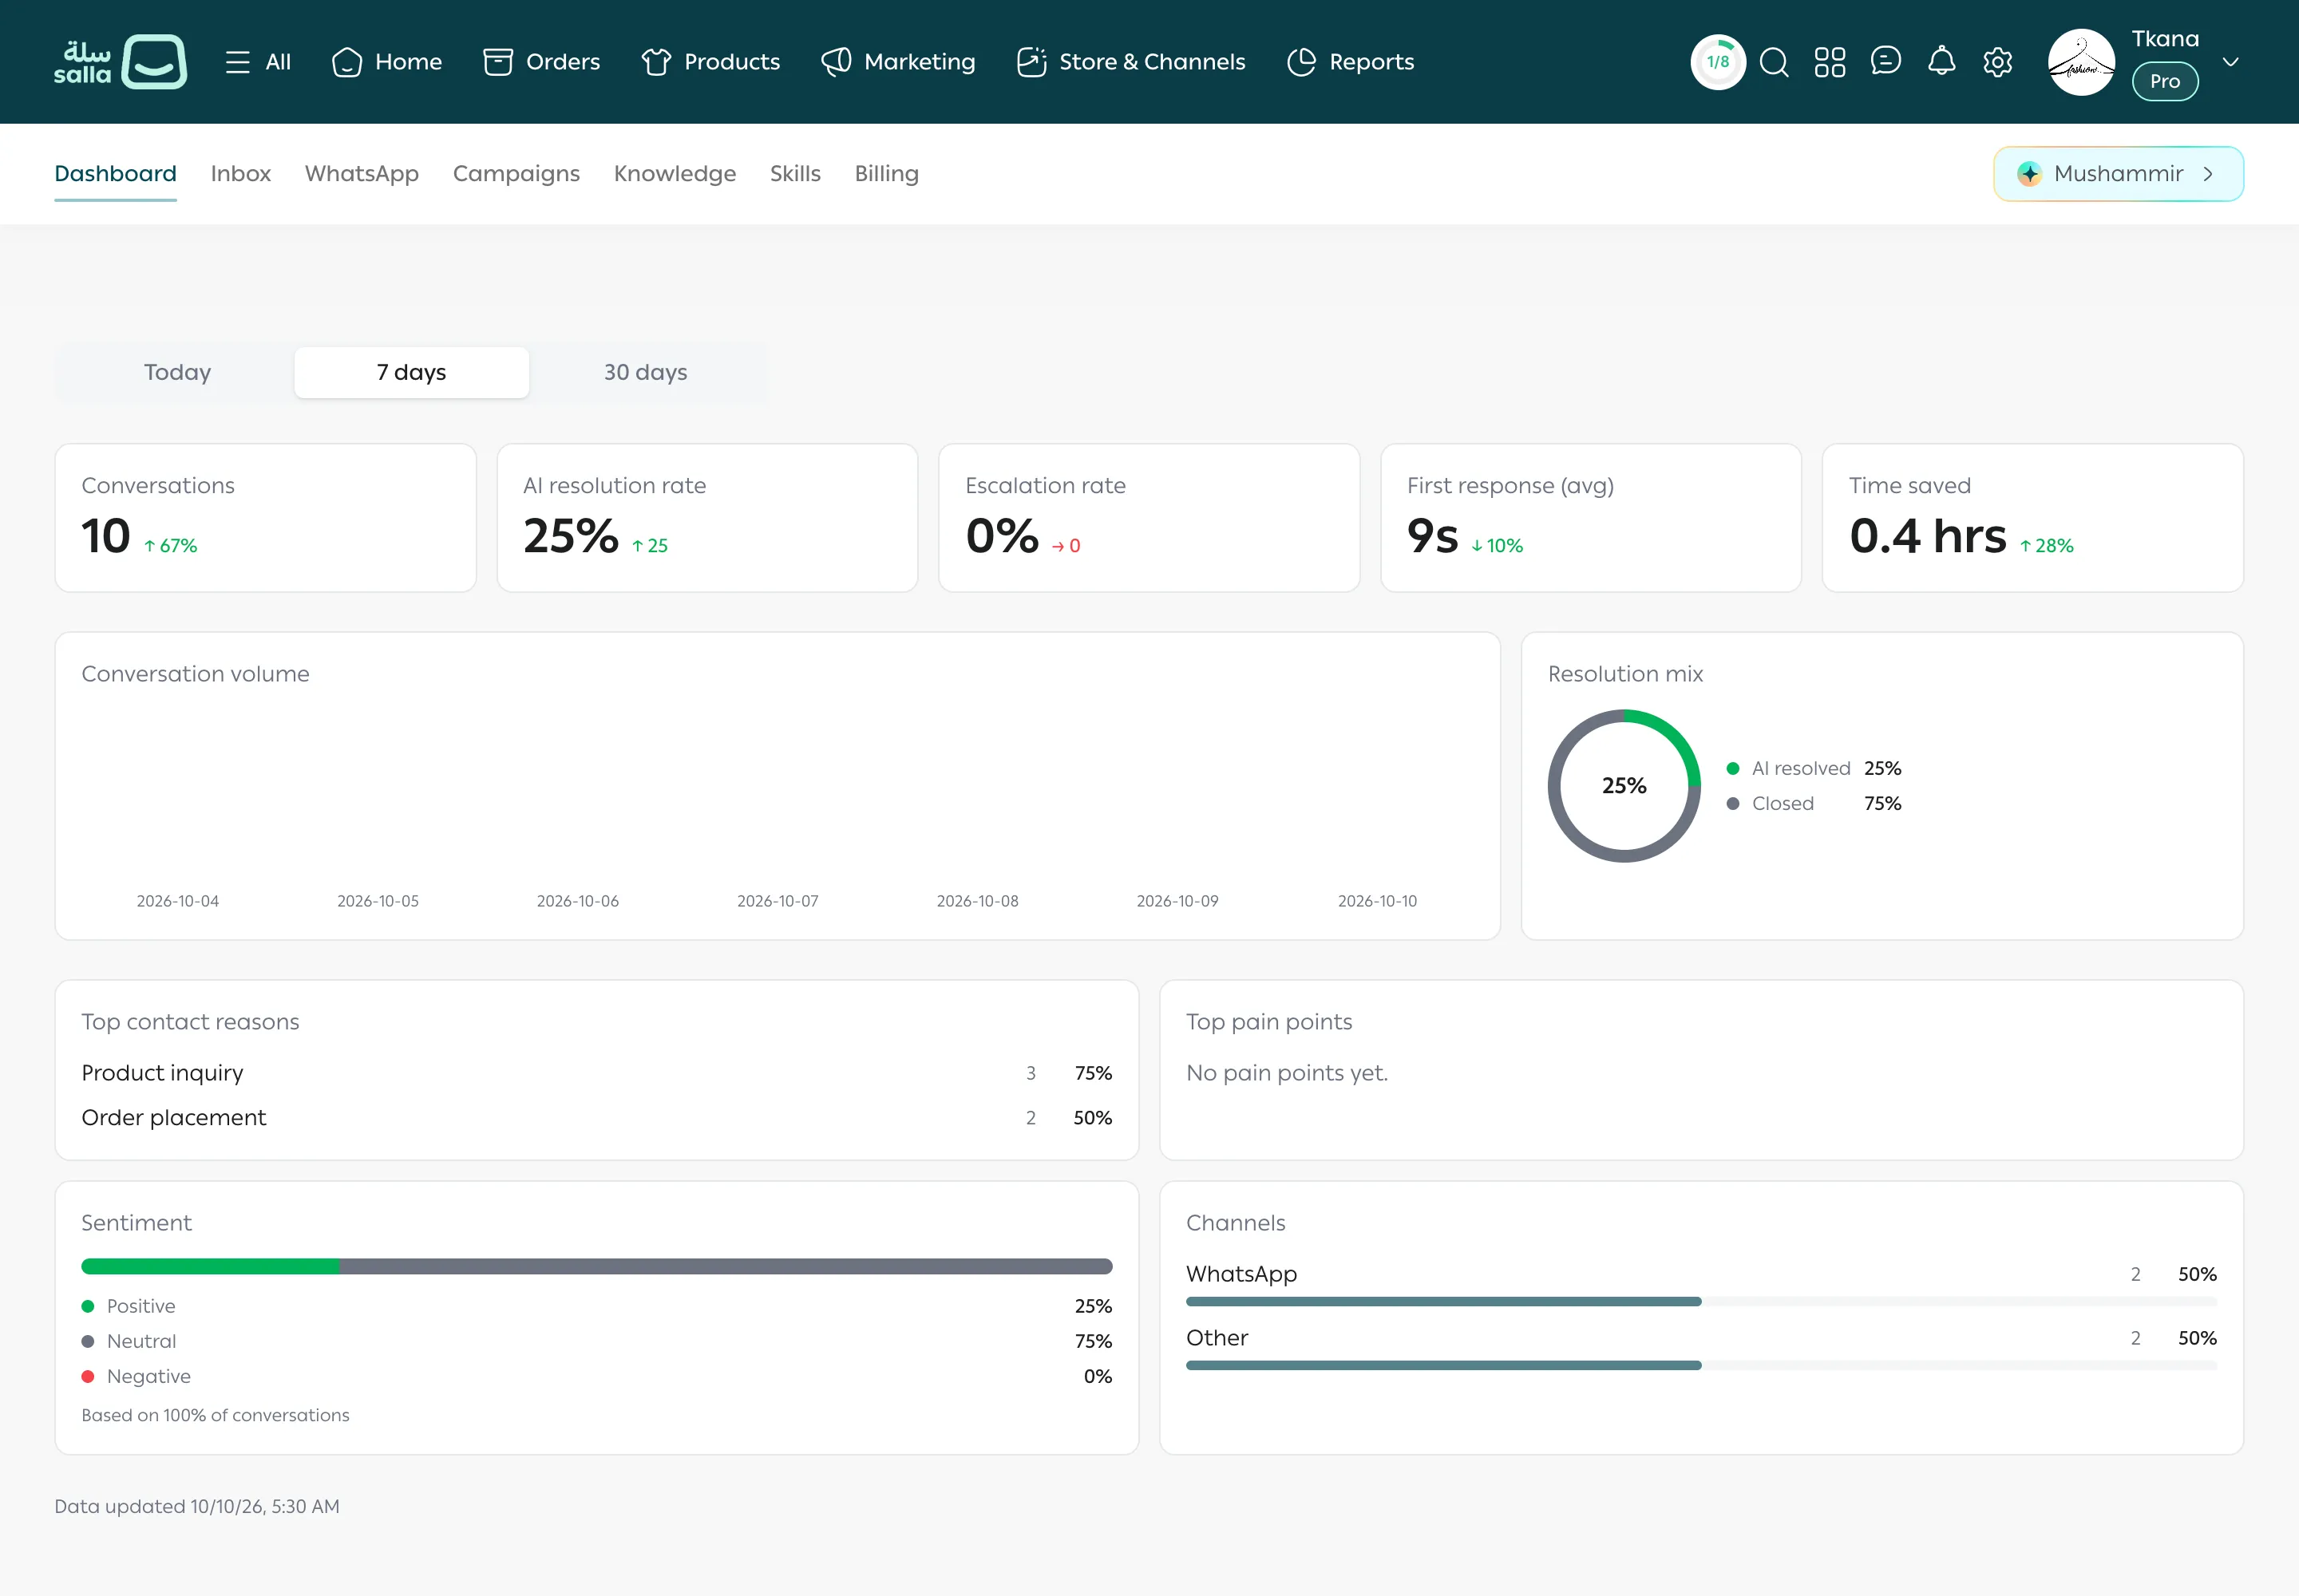Screen dimensions: 2299x1596
Task: Click the Products shirt icon
Action: tap(655, 62)
